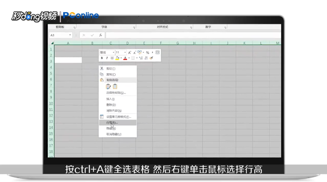The width and height of the screenshot is (327, 182).
Task: Click the center align icon in mini toolbar
Action: 112,58
